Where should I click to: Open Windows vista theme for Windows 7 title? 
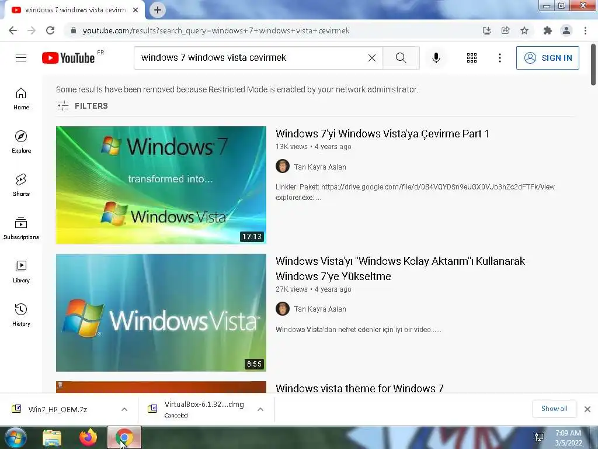[x=359, y=388]
